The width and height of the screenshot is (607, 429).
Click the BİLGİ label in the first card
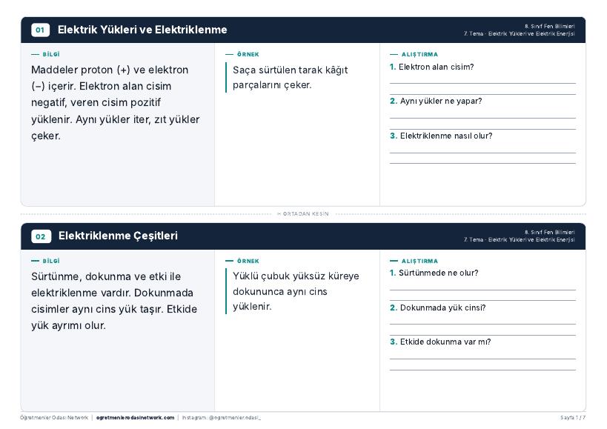(51, 55)
